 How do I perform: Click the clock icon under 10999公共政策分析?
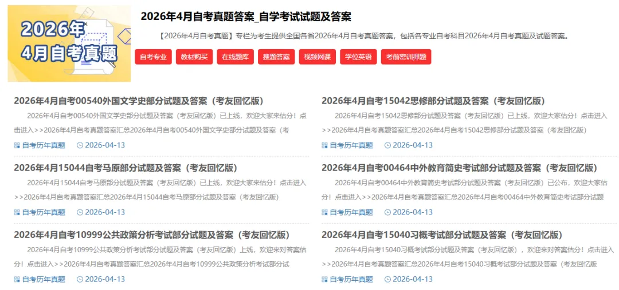[x=80, y=280]
